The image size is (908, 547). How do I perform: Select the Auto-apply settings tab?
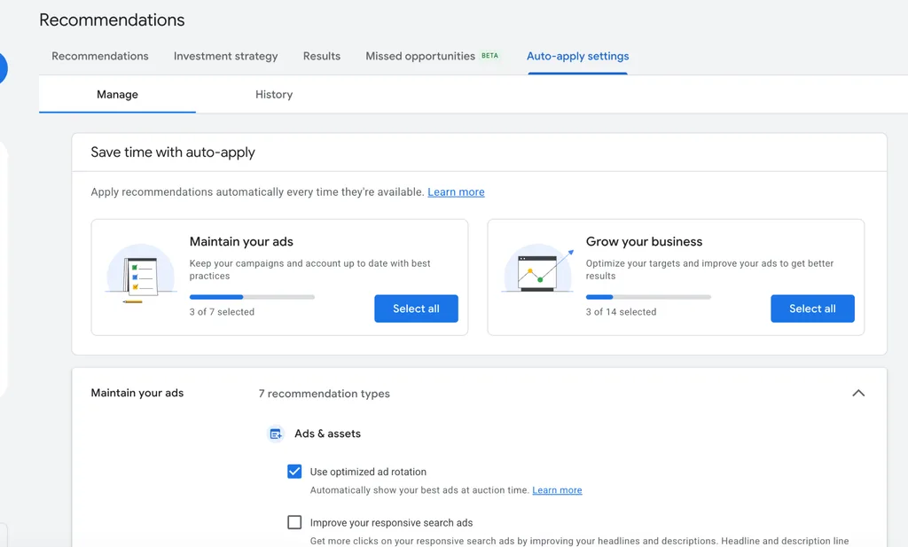(x=577, y=56)
